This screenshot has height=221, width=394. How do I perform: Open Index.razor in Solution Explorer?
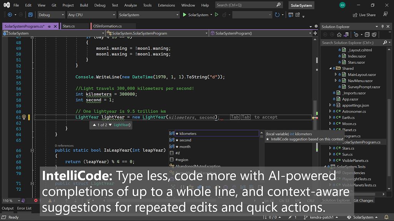point(357,56)
